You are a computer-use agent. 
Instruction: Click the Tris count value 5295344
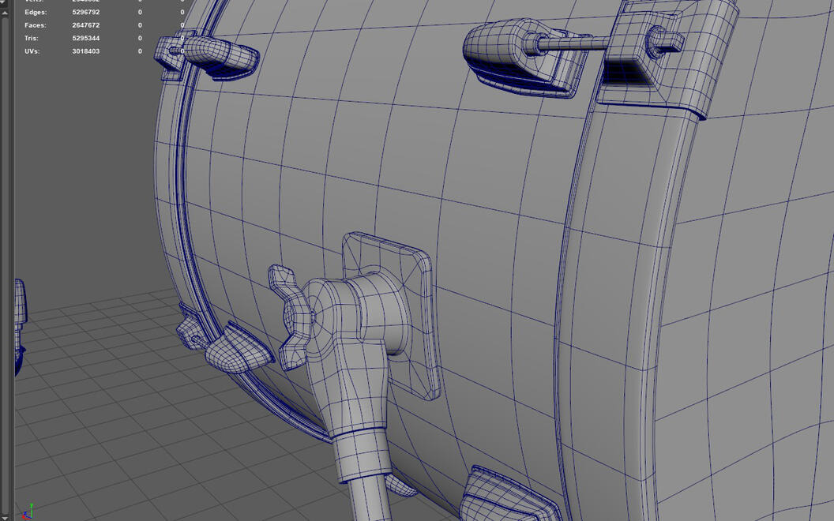85,38
